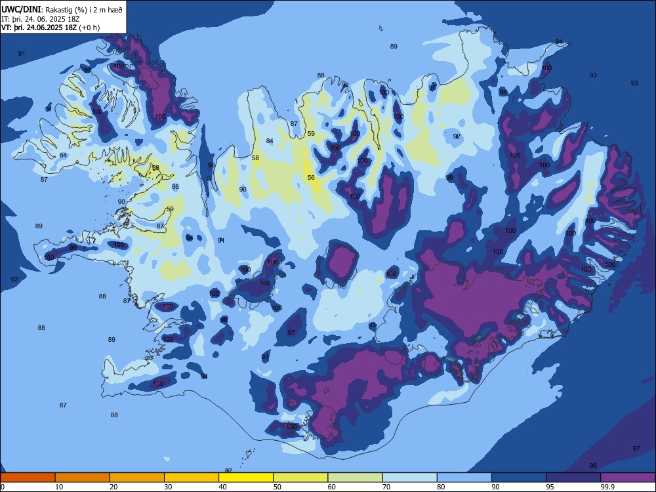The width and height of the screenshot is (656, 492).
Task: Click the legend label "50"
Action: (x=277, y=487)
